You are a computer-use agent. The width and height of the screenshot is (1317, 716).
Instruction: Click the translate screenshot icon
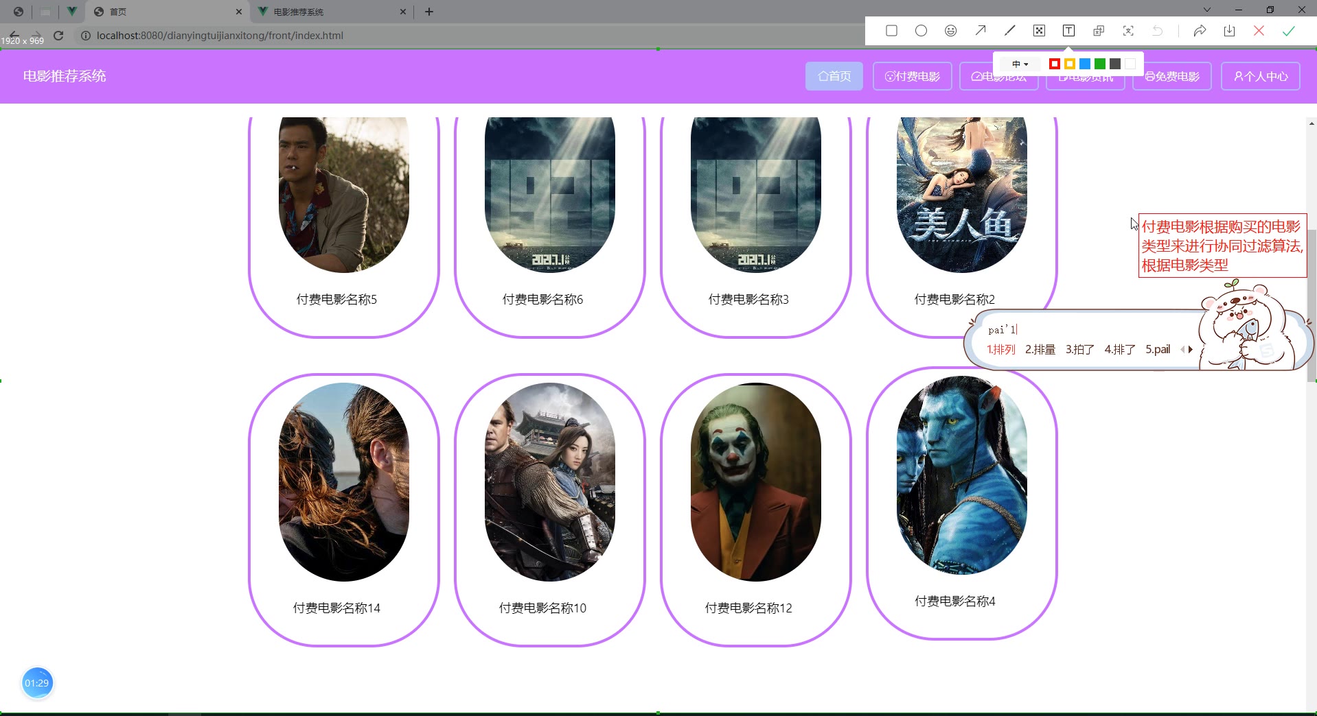(x=1099, y=31)
